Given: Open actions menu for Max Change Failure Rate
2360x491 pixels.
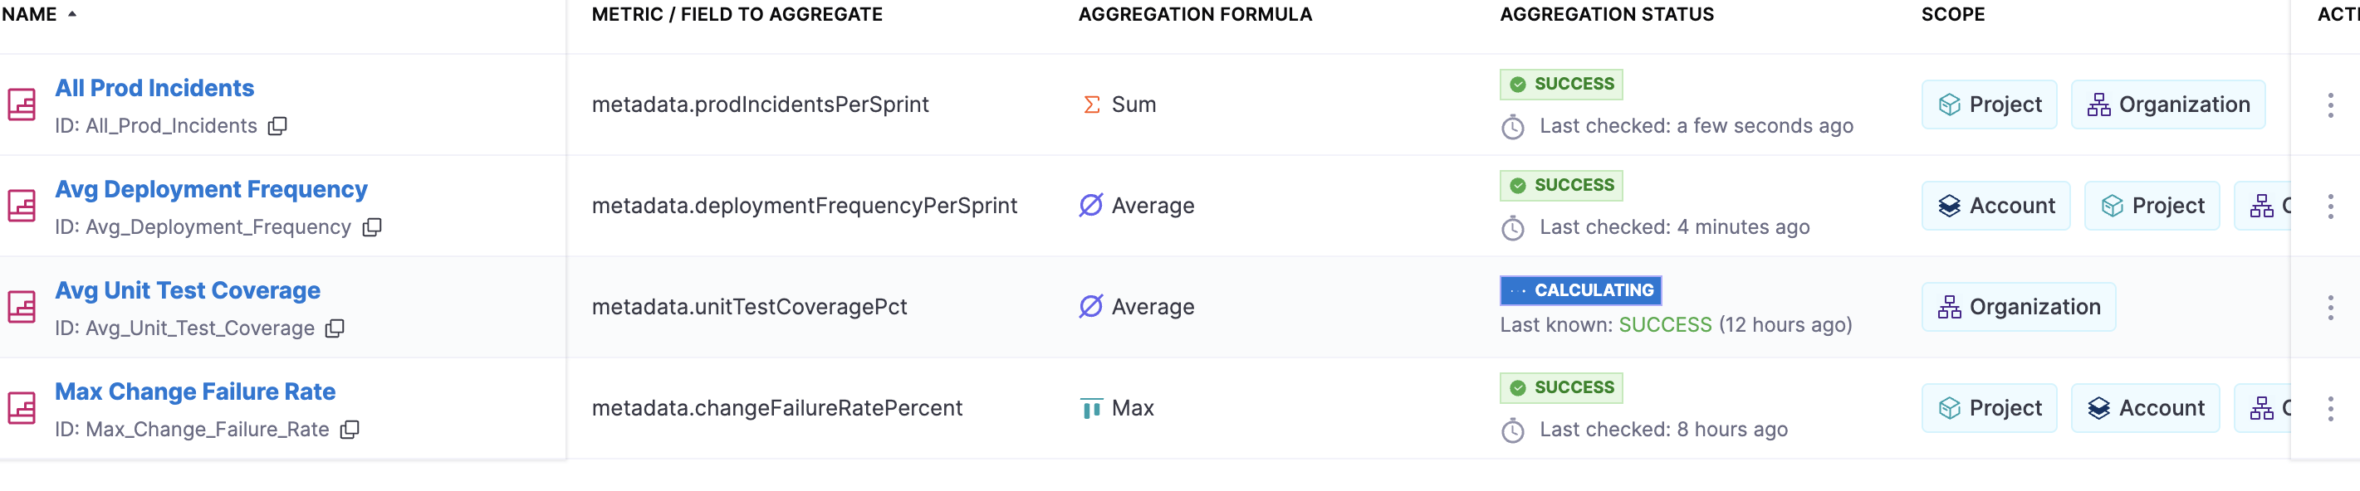Looking at the screenshot, I should [x=2331, y=409].
